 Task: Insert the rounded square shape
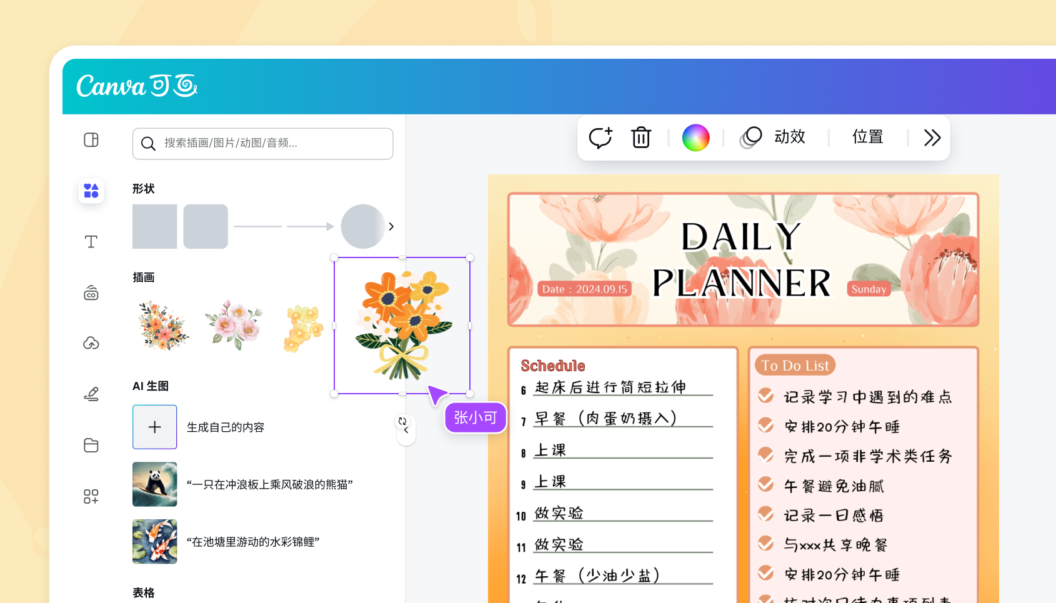[206, 226]
